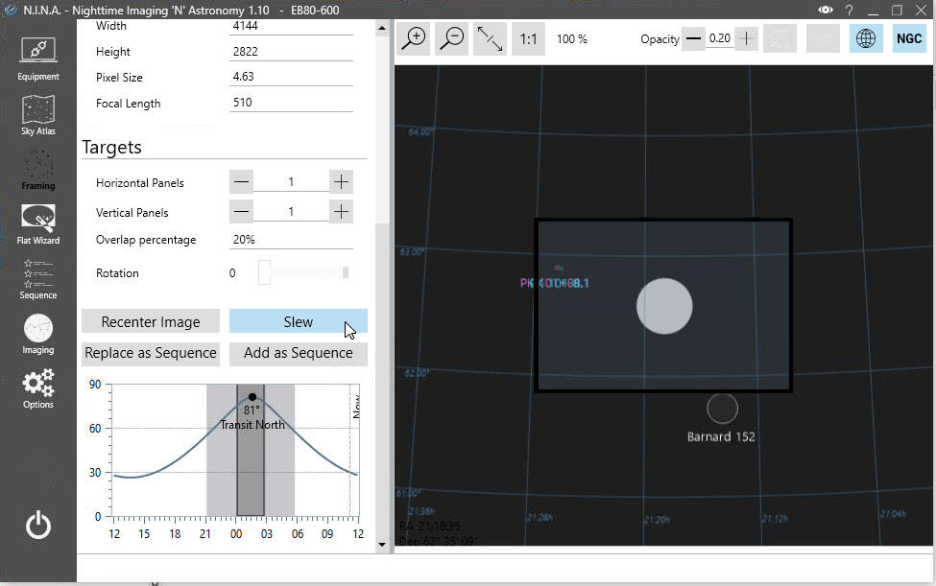Open the Equipment tab in sidebar
The image size is (936, 586).
[x=38, y=57]
